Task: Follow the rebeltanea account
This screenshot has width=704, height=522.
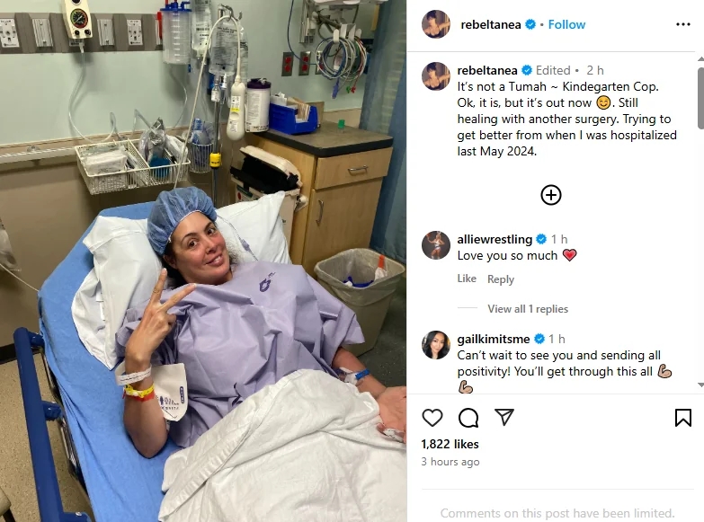Action: point(566,24)
